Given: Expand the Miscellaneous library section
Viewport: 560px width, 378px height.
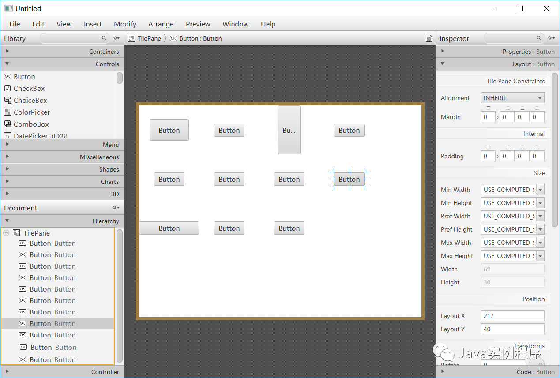Looking at the screenshot, I should pyautogui.click(x=62, y=157).
